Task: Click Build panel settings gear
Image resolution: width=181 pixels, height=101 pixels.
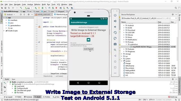Action: pos(173,79)
